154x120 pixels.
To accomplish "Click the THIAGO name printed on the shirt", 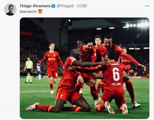I will (x=115, y=64).
